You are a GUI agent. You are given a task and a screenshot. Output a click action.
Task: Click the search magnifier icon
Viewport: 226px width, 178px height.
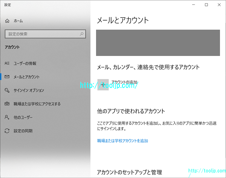click(82, 34)
